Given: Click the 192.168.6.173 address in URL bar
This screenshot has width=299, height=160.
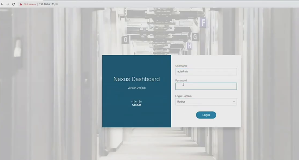Looking at the screenshot, I should (x=49, y=4).
